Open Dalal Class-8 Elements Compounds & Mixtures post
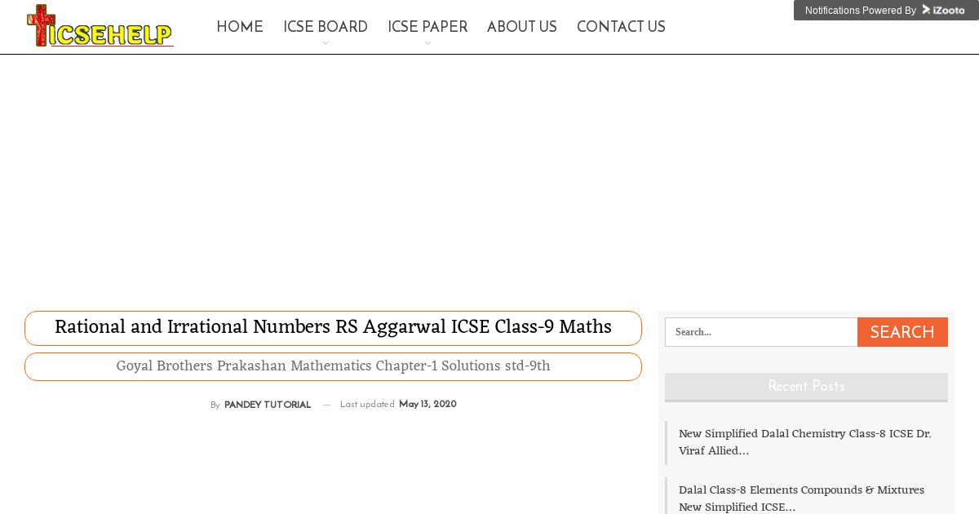This screenshot has height=514, width=979. tap(801, 498)
